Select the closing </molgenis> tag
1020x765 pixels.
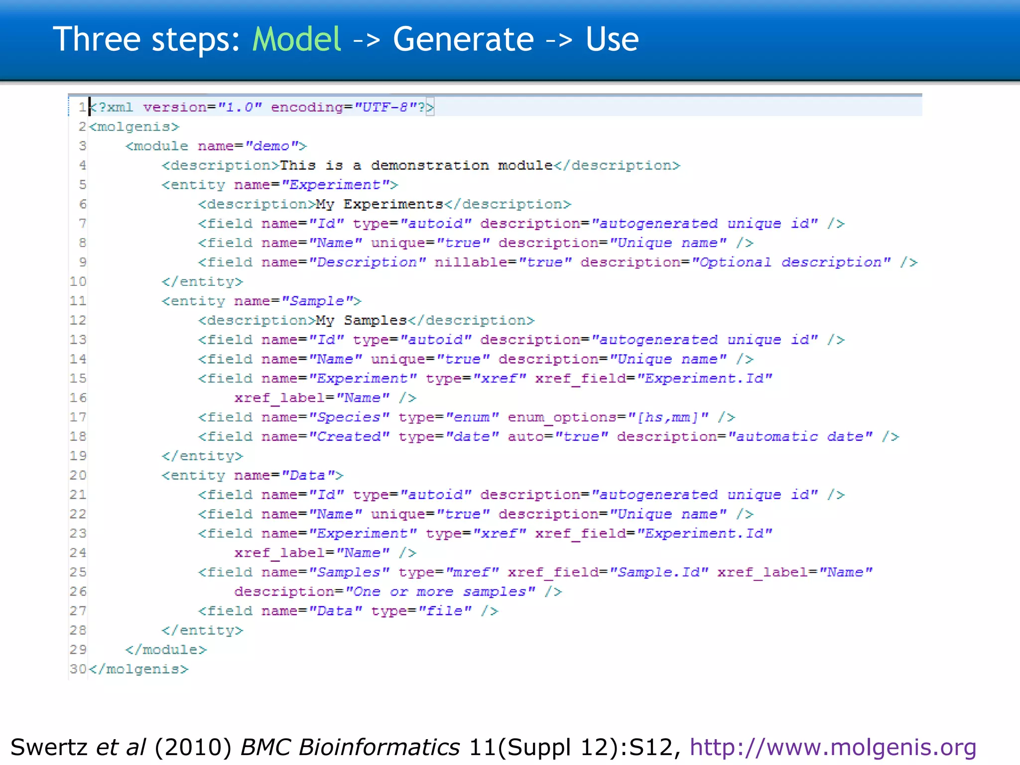[138, 669]
